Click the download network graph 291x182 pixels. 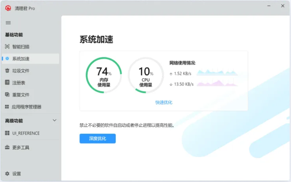coord(217,83)
